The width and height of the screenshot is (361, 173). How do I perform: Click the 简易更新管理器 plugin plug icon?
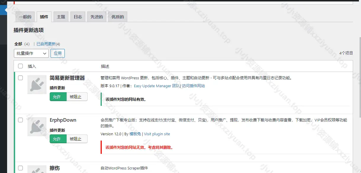[x=37, y=85]
